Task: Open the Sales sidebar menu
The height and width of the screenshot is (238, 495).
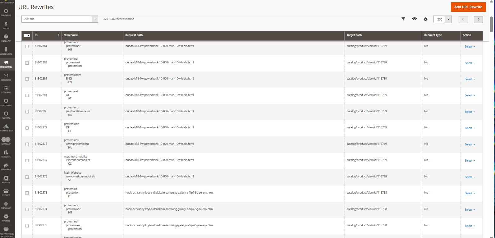Action: pyautogui.click(x=6, y=25)
